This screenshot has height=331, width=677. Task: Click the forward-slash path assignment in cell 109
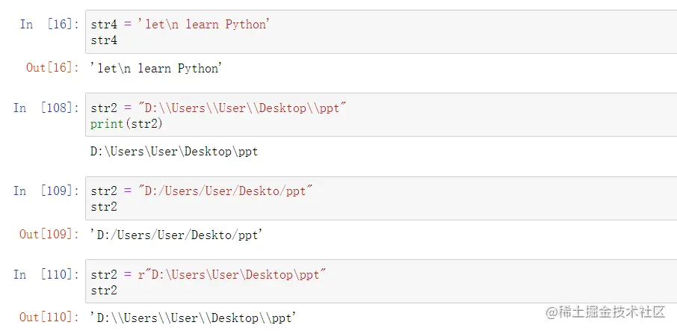[200, 191]
